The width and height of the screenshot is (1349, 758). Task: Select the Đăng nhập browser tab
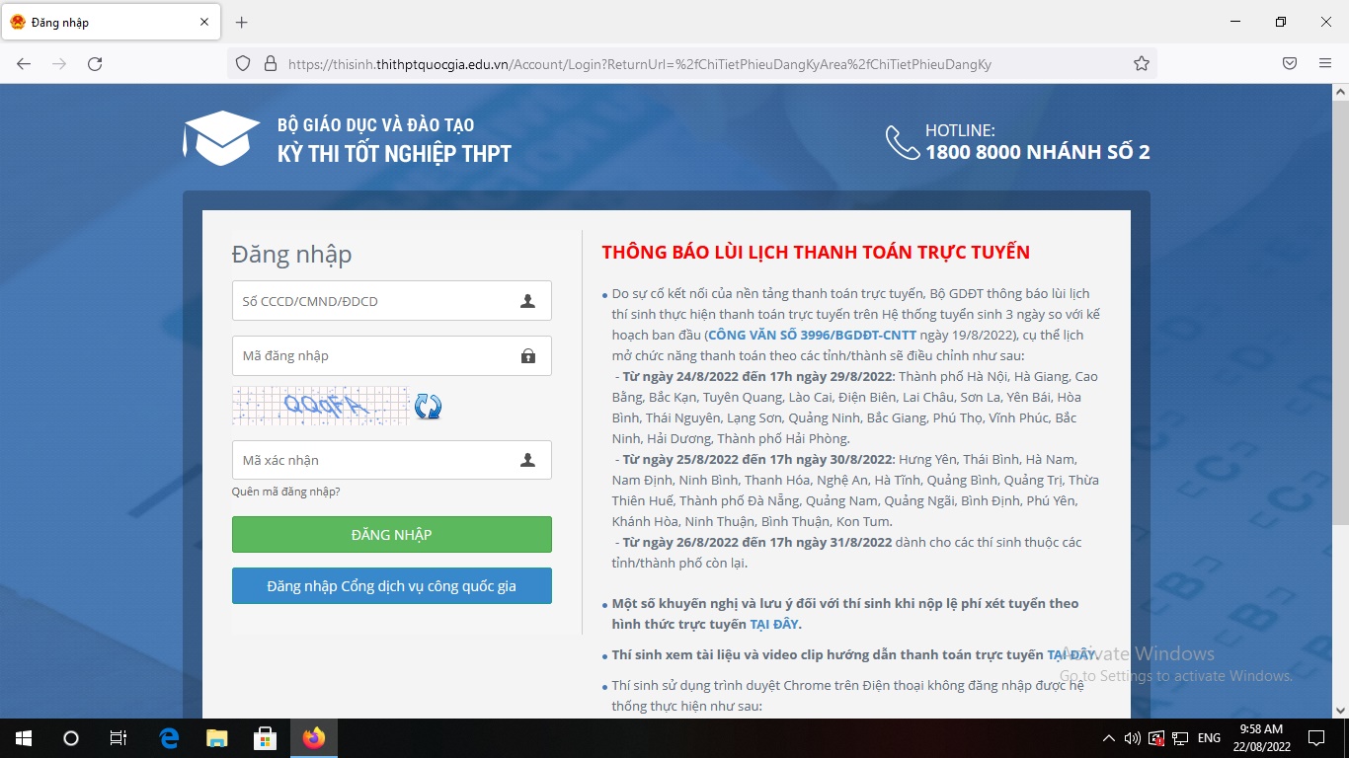coord(99,22)
